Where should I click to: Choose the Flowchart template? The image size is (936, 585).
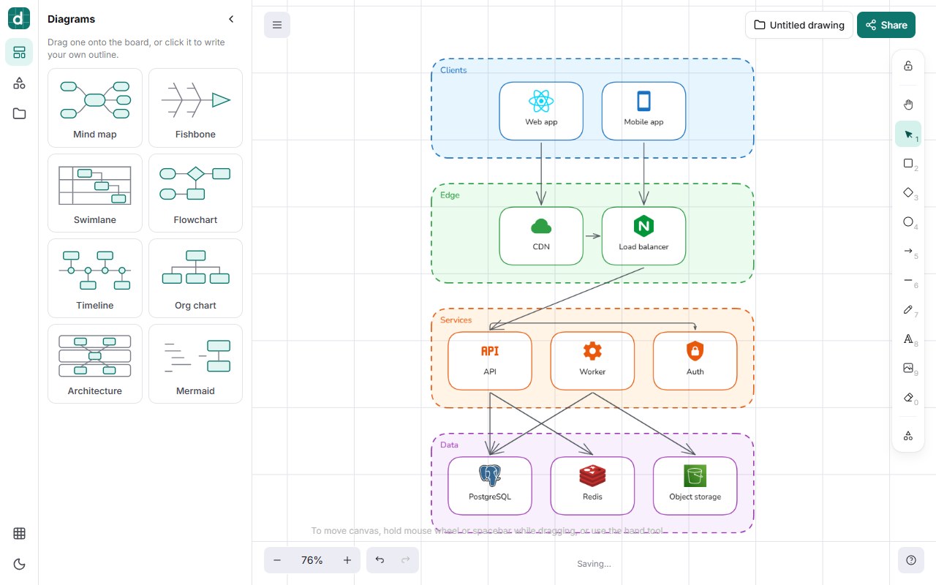(x=195, y=193)
